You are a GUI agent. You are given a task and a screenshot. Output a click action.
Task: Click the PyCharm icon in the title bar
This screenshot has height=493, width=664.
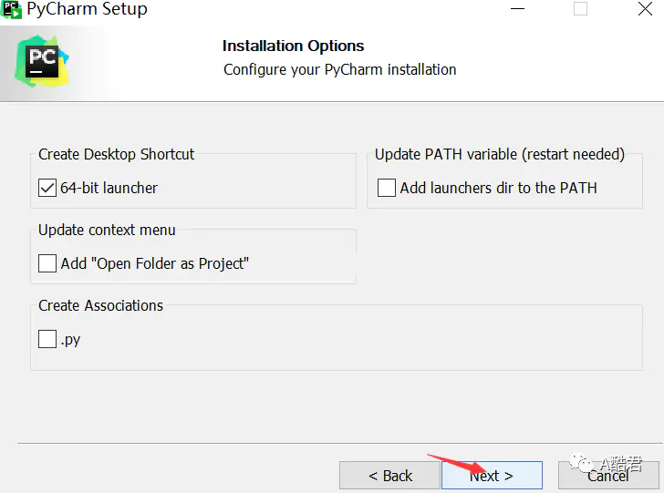(11, 9)
